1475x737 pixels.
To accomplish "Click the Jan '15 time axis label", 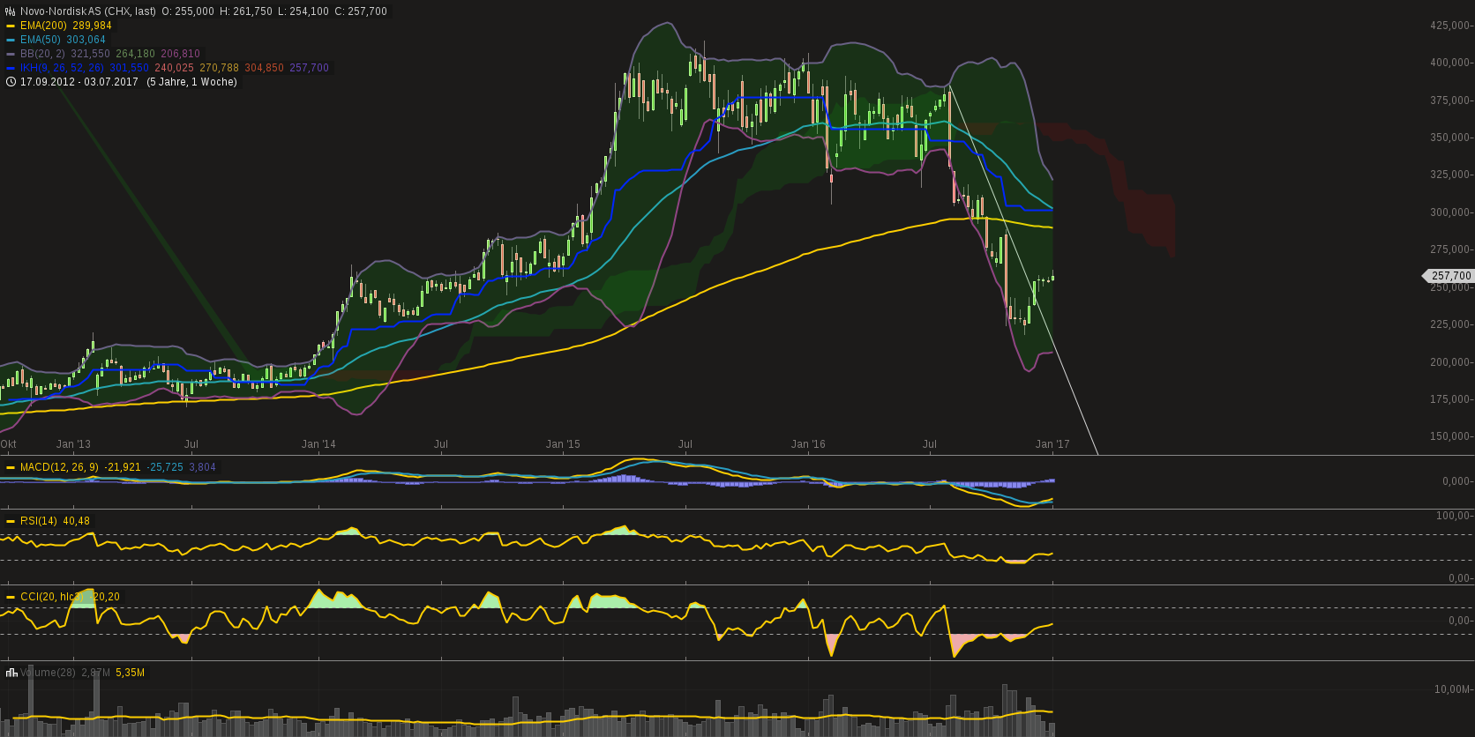I will [x=563, y=444].
